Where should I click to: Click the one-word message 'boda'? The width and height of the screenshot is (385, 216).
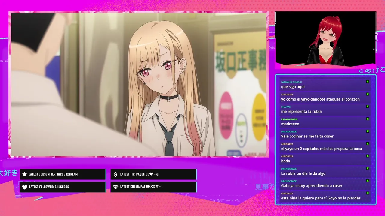[x=285, y=161]
